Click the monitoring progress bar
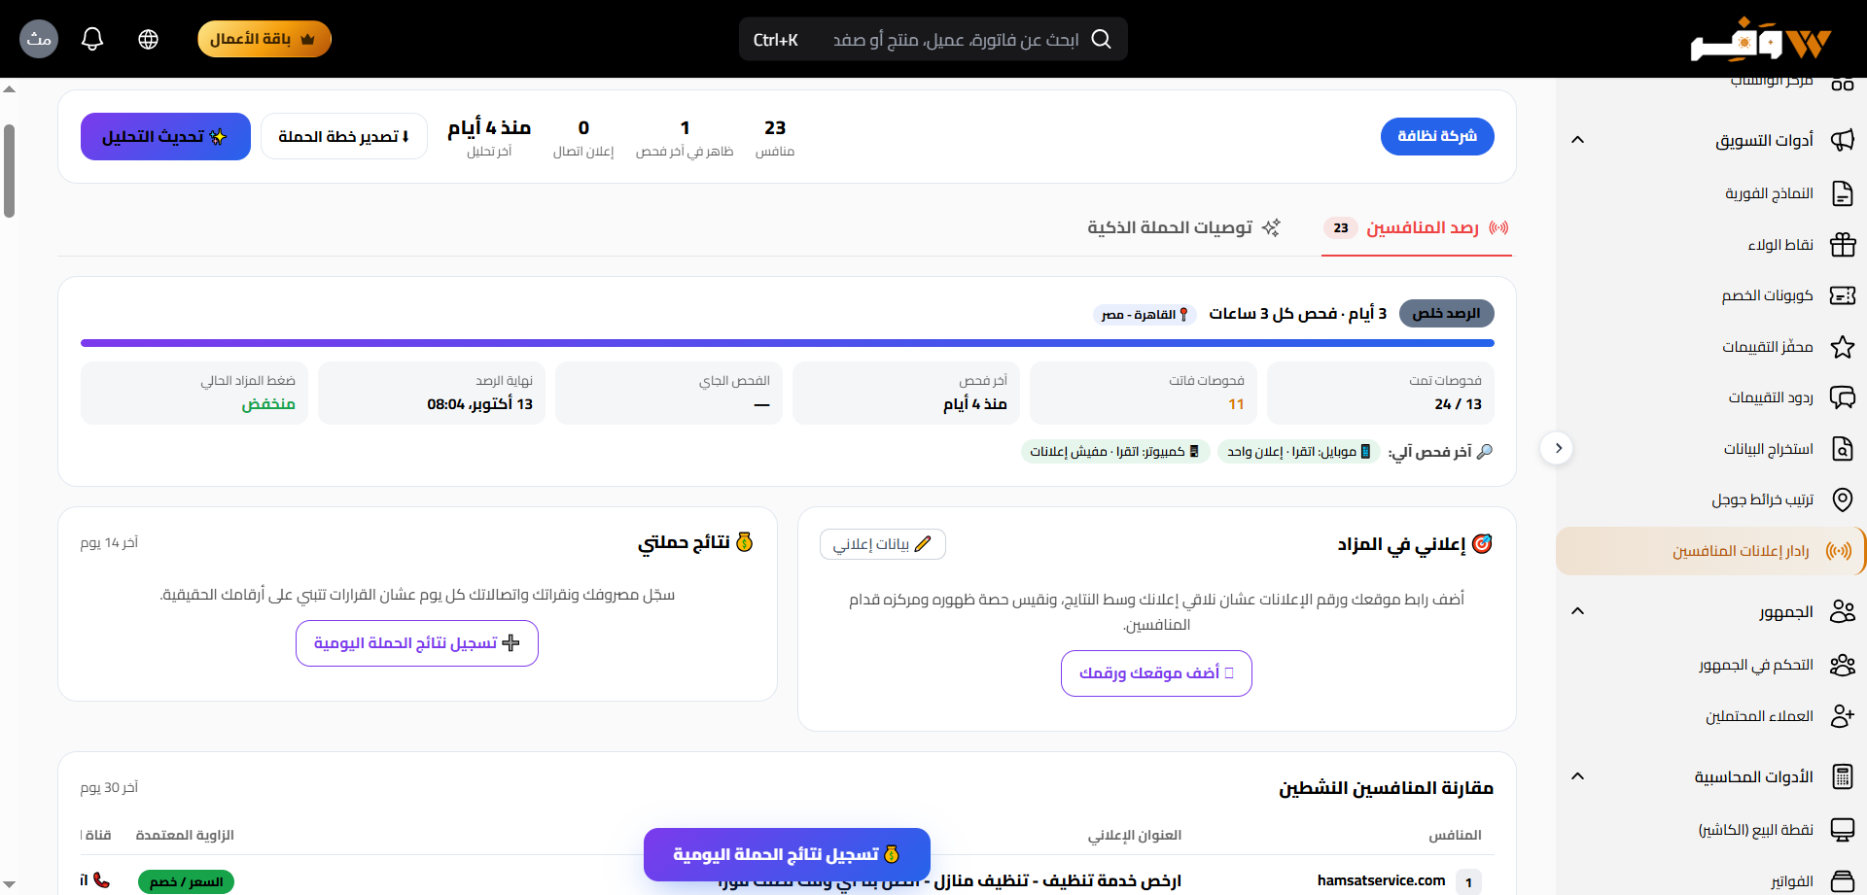Viewport: 1867px width, 895px height. tap(788, 343)
